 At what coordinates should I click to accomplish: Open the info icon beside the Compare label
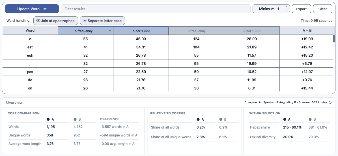330,102
